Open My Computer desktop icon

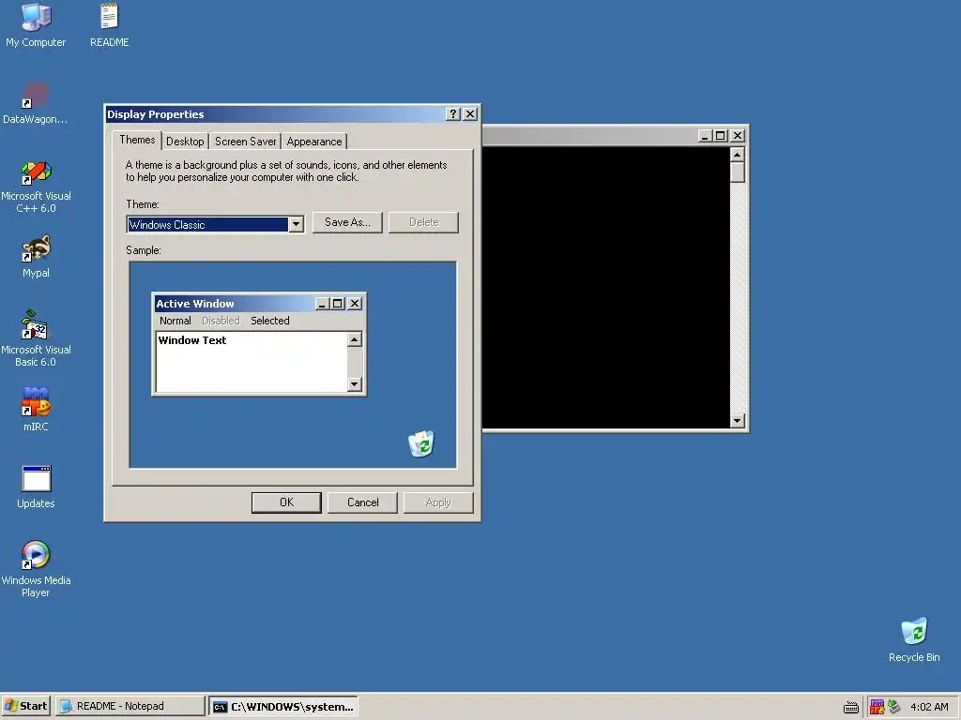(36, 24)
